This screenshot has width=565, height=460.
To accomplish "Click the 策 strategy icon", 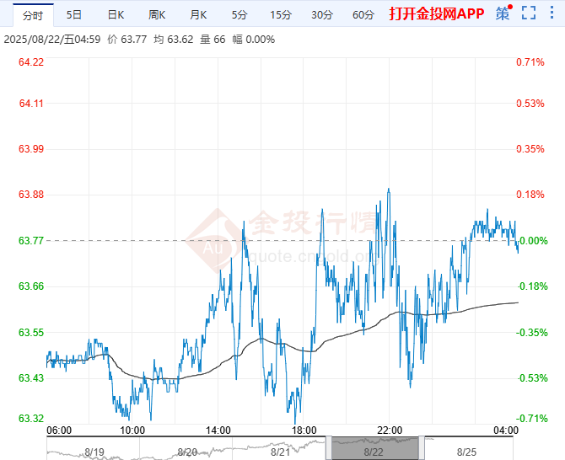I will pos(503,13).
